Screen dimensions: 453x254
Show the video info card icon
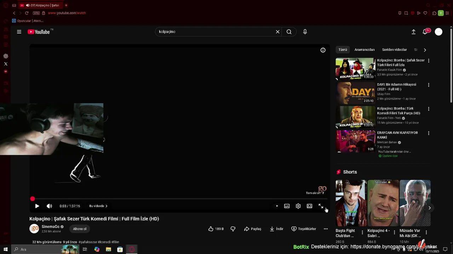coord(323,50)
